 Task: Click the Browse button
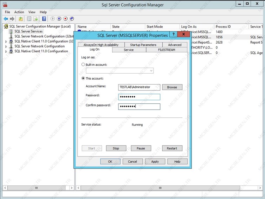(x=172, y=87)
